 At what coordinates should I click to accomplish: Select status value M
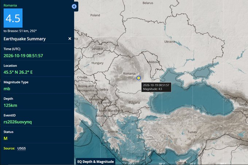[x=5, y=139]
